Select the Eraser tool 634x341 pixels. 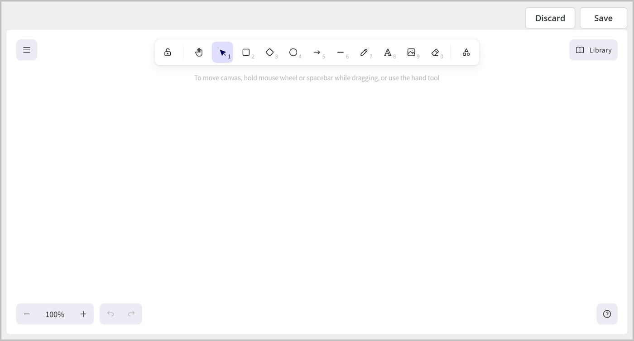tap(435, 53)
